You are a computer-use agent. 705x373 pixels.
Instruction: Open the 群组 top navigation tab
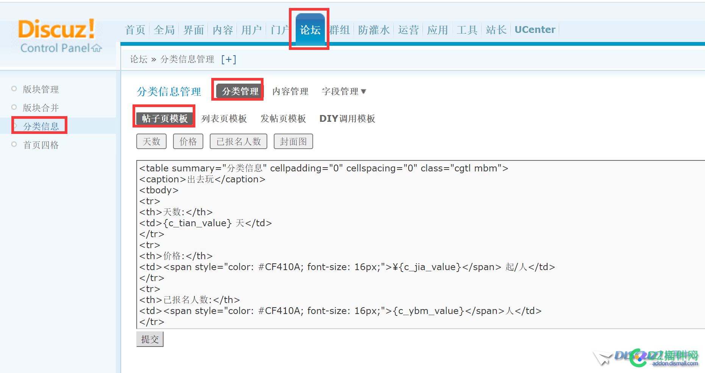tap(340, 30)
